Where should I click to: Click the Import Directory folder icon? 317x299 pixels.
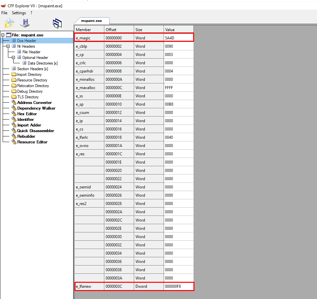point(14,74)
